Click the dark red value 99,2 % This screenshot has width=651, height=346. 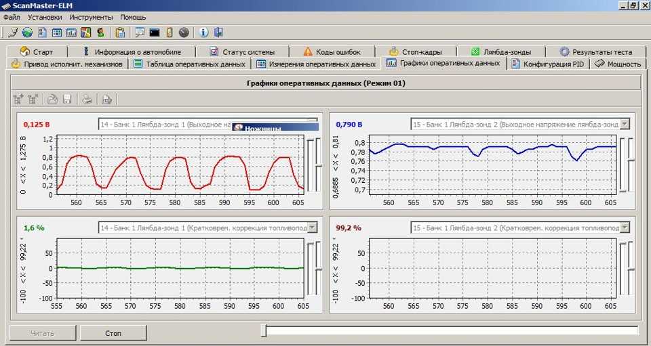[x=349, y=228]
